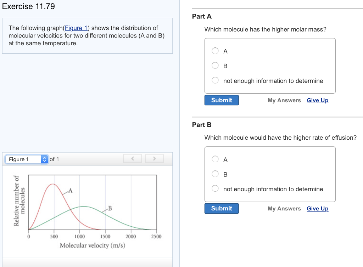This screenshot has height=267, width=363.
Task: Give up on Part A
Action: coord(317,100)
